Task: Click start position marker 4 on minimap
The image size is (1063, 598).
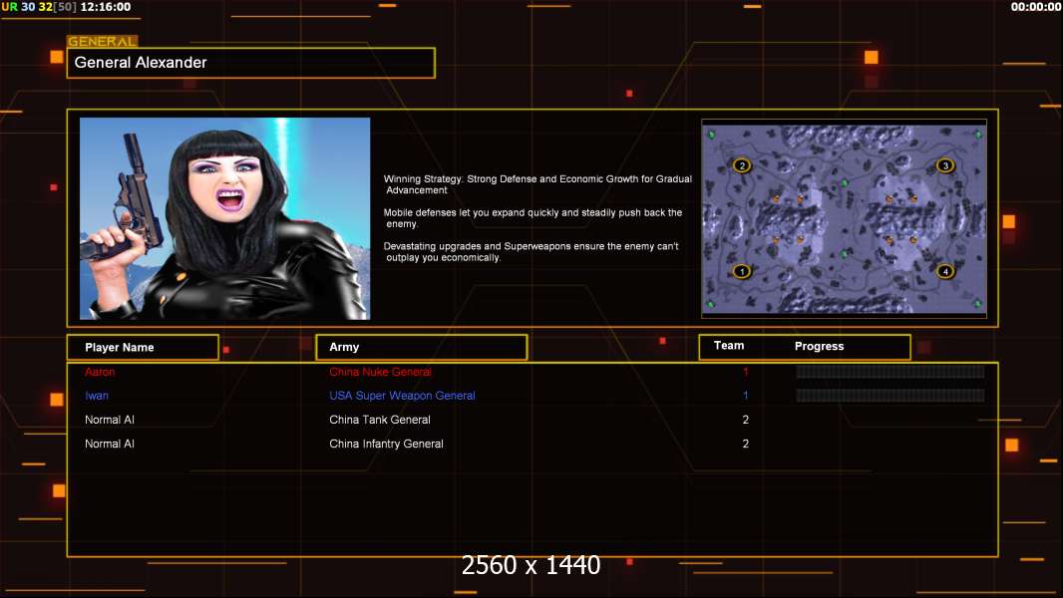Action: click(945, 271)
